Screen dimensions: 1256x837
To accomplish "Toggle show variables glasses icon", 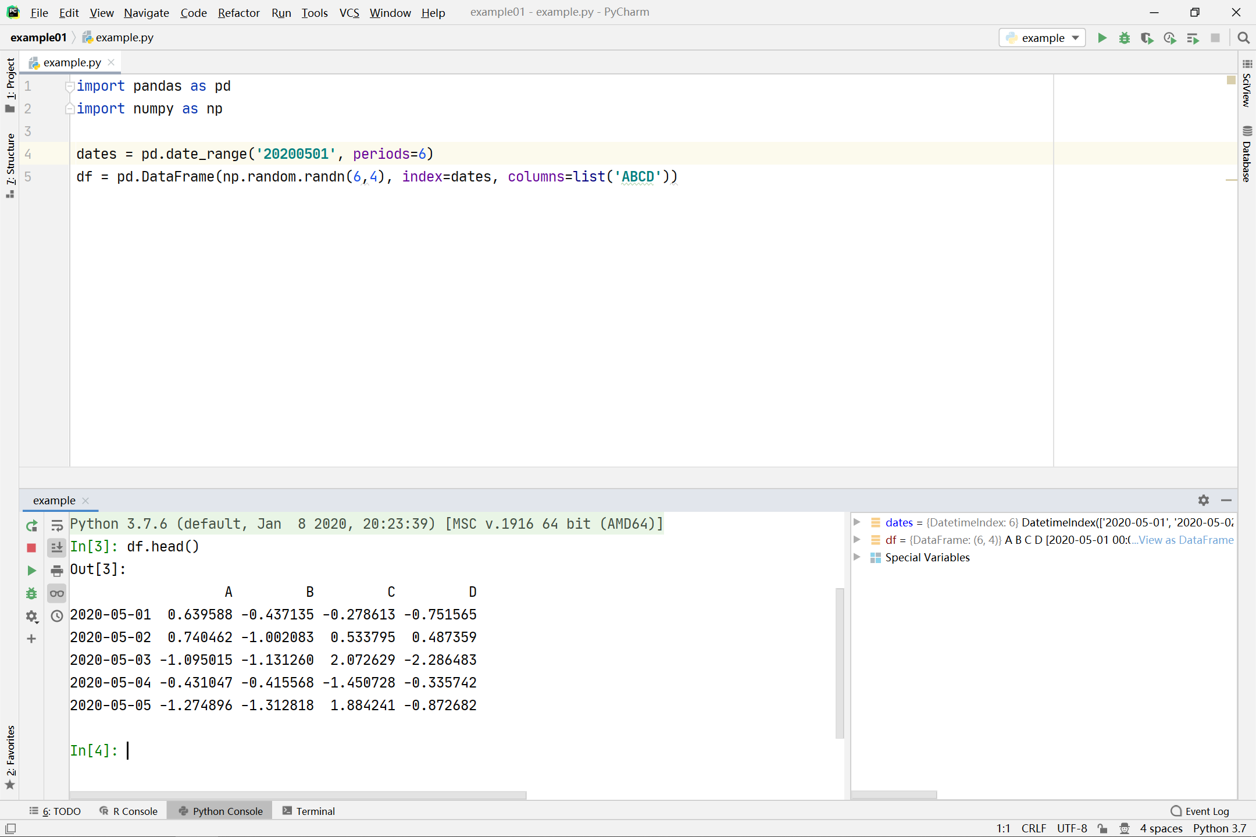I will (x=57, y=593).
